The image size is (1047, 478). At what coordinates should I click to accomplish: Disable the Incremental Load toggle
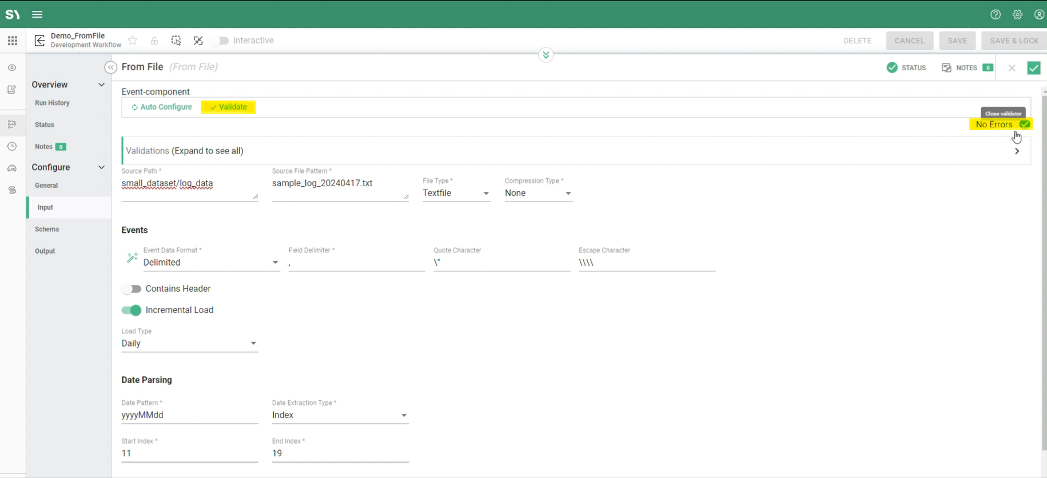pos(132,310)
